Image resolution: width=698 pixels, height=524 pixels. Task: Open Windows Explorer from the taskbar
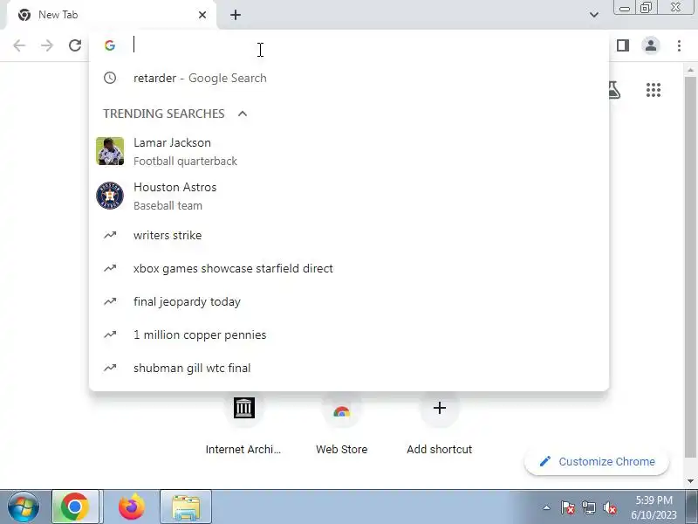click(186, 507)
